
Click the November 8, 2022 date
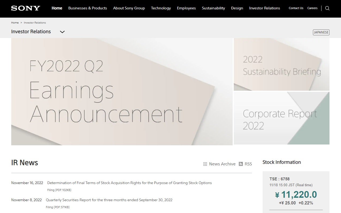tap(26, 200)
